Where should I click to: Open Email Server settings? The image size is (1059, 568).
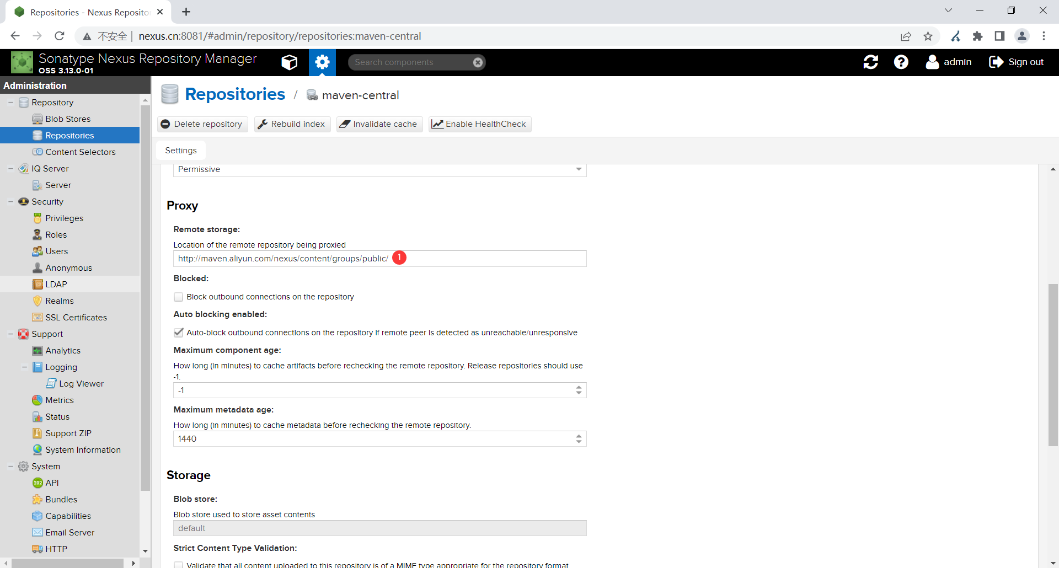(x=70, y=533)
